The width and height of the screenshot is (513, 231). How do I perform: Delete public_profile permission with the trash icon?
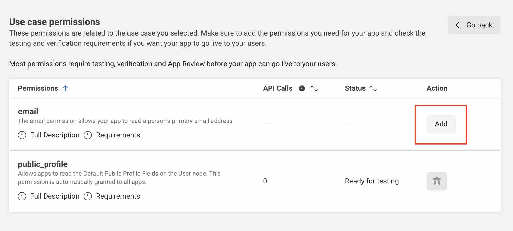click(437, 181)
